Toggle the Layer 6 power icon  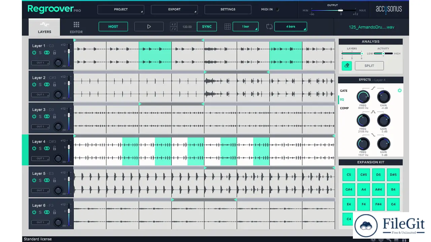pos(34,212)
